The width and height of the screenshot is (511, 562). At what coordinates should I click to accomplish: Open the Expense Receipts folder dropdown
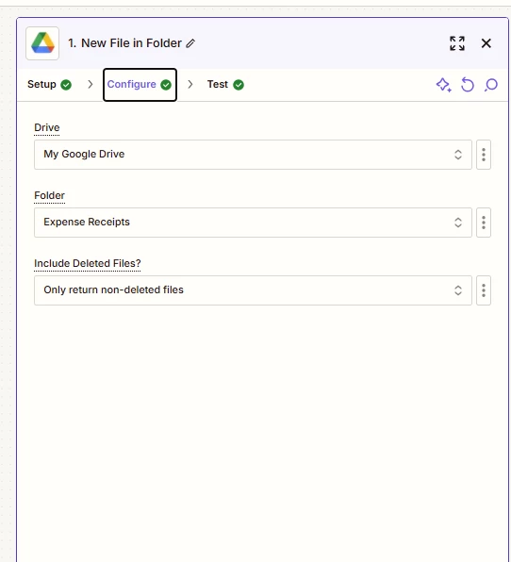pyautogui.click(x=253, y=223)
